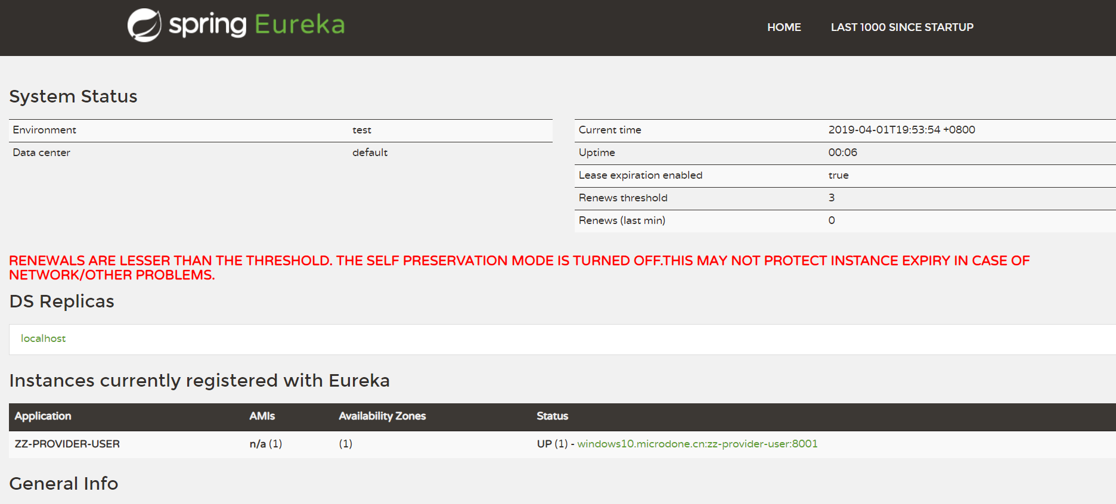Image resolution: width=1116 pixels, height=504 pixels.
Task: Open windows10.microdone.cn:zz-provider-user:8001 instance link
Action: (x=697, y=444)
